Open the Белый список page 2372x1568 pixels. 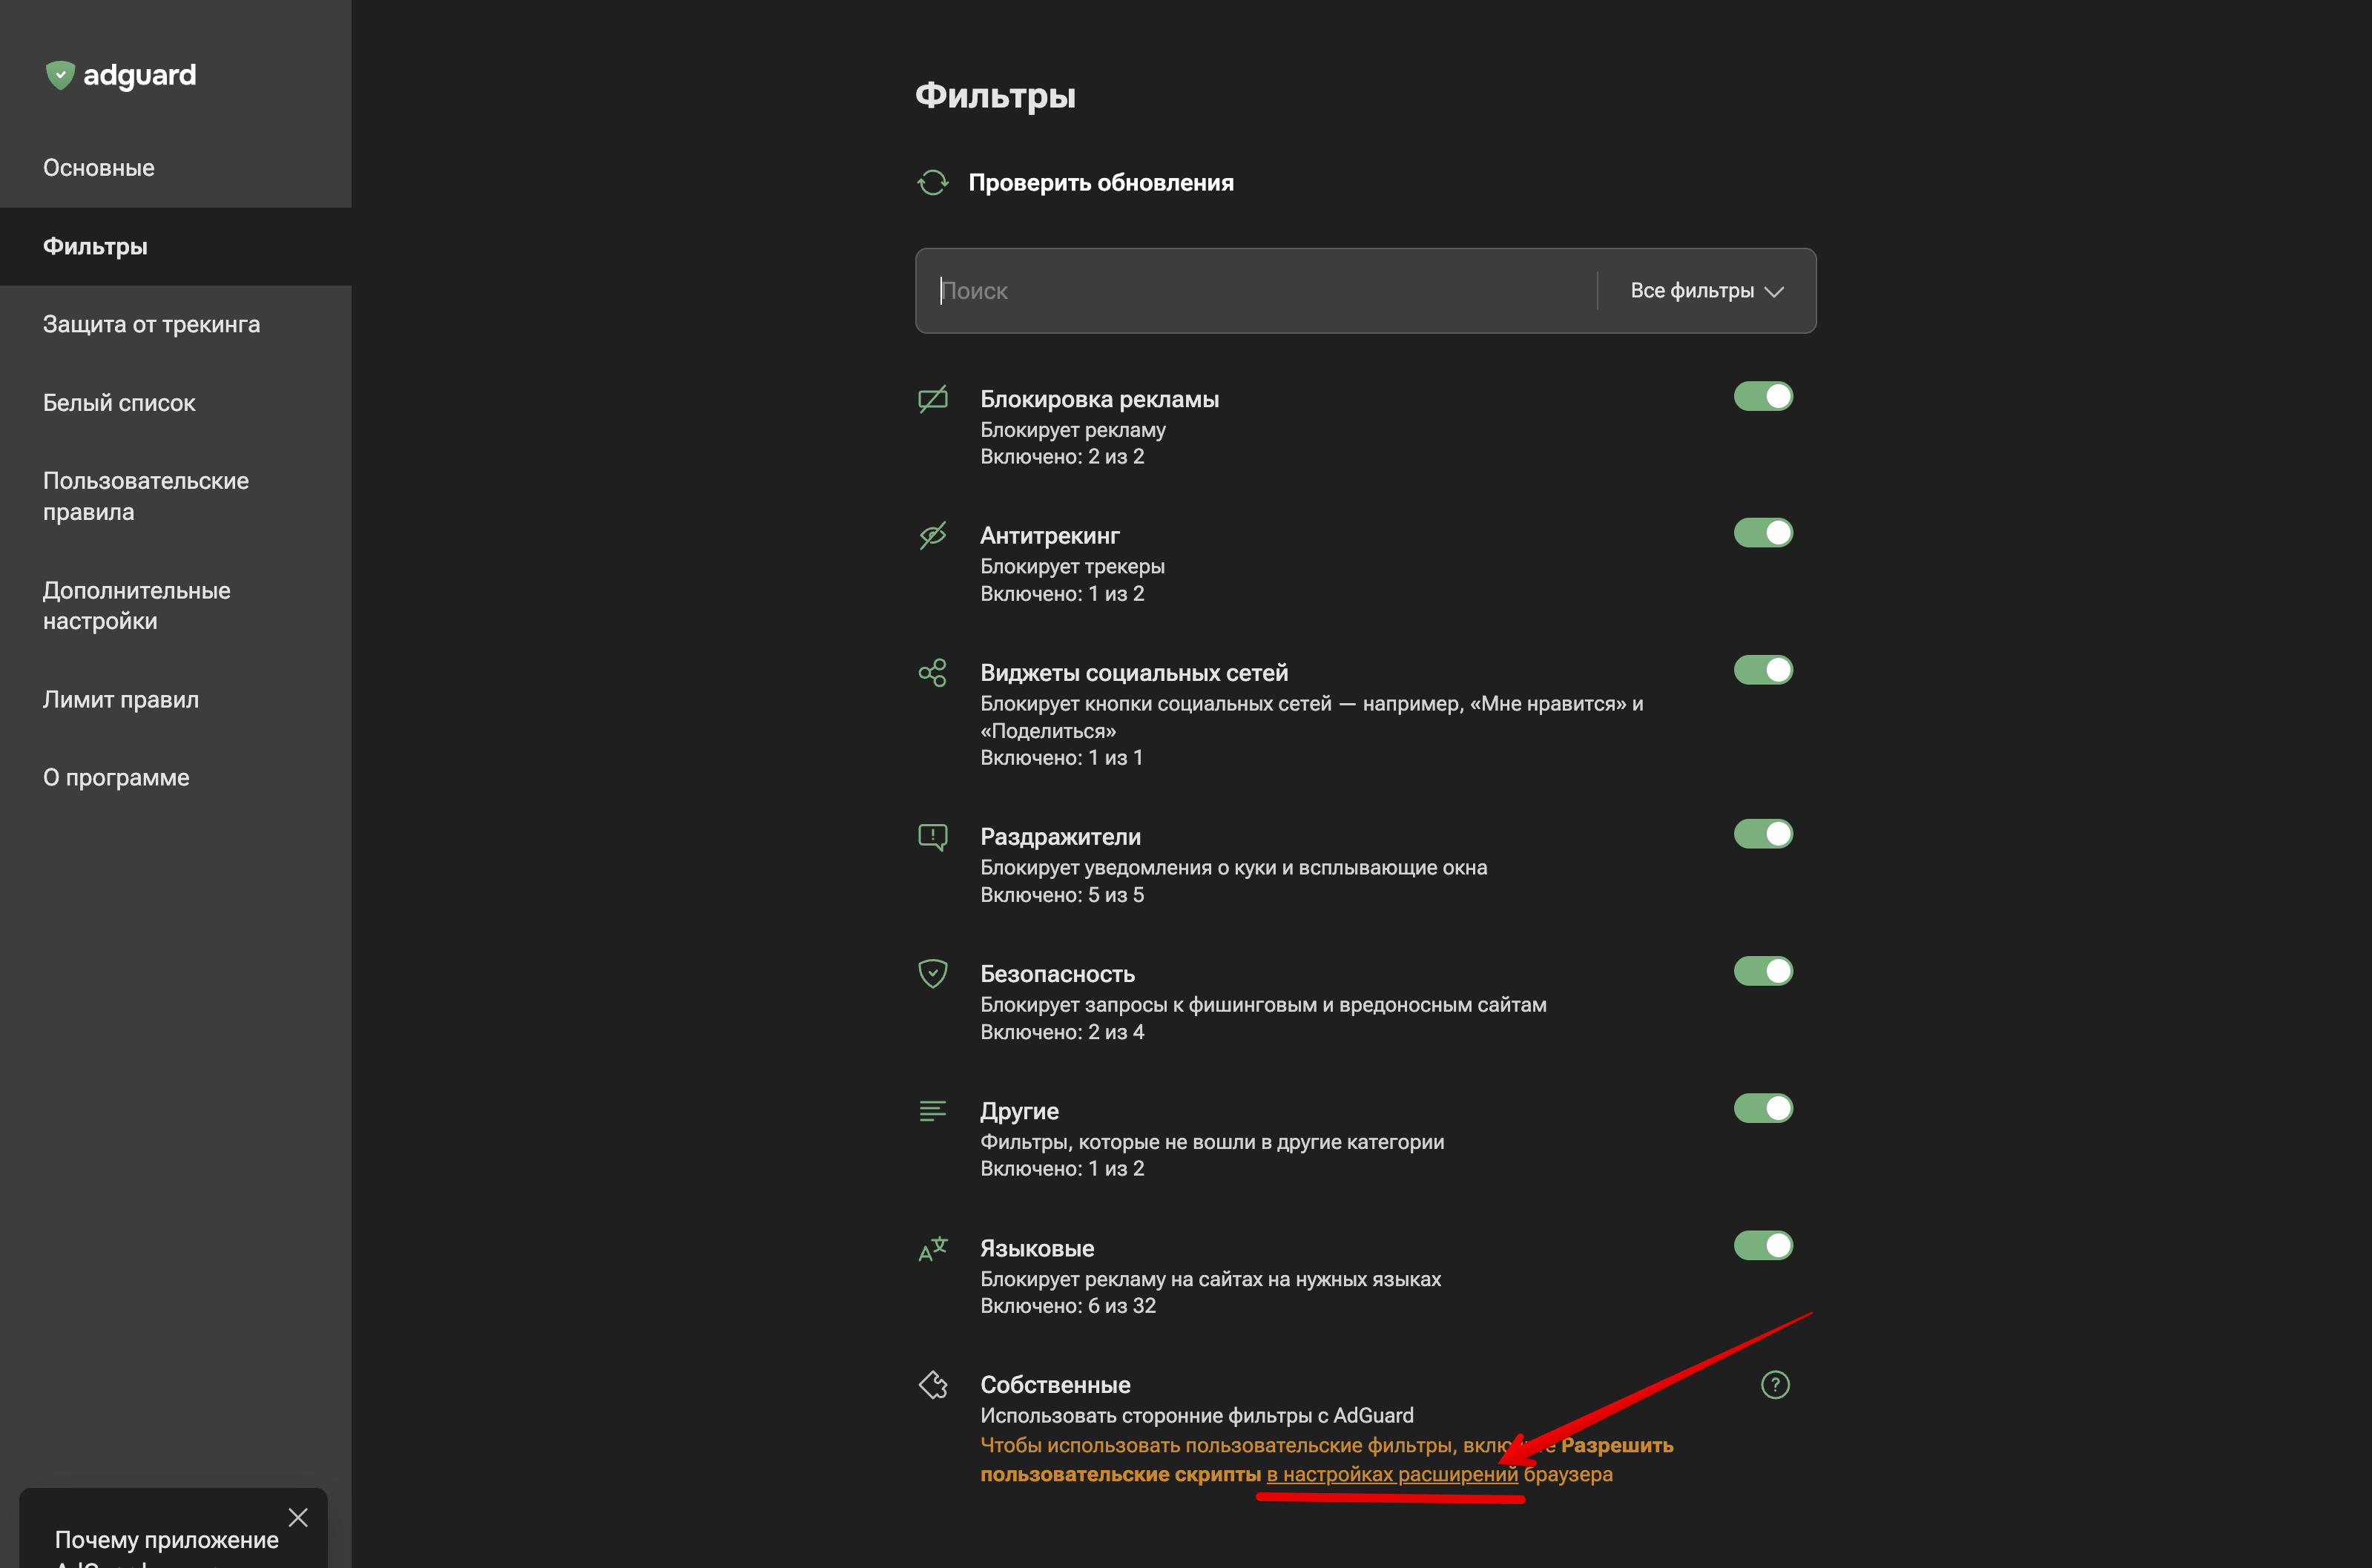[x=119, y=403]
